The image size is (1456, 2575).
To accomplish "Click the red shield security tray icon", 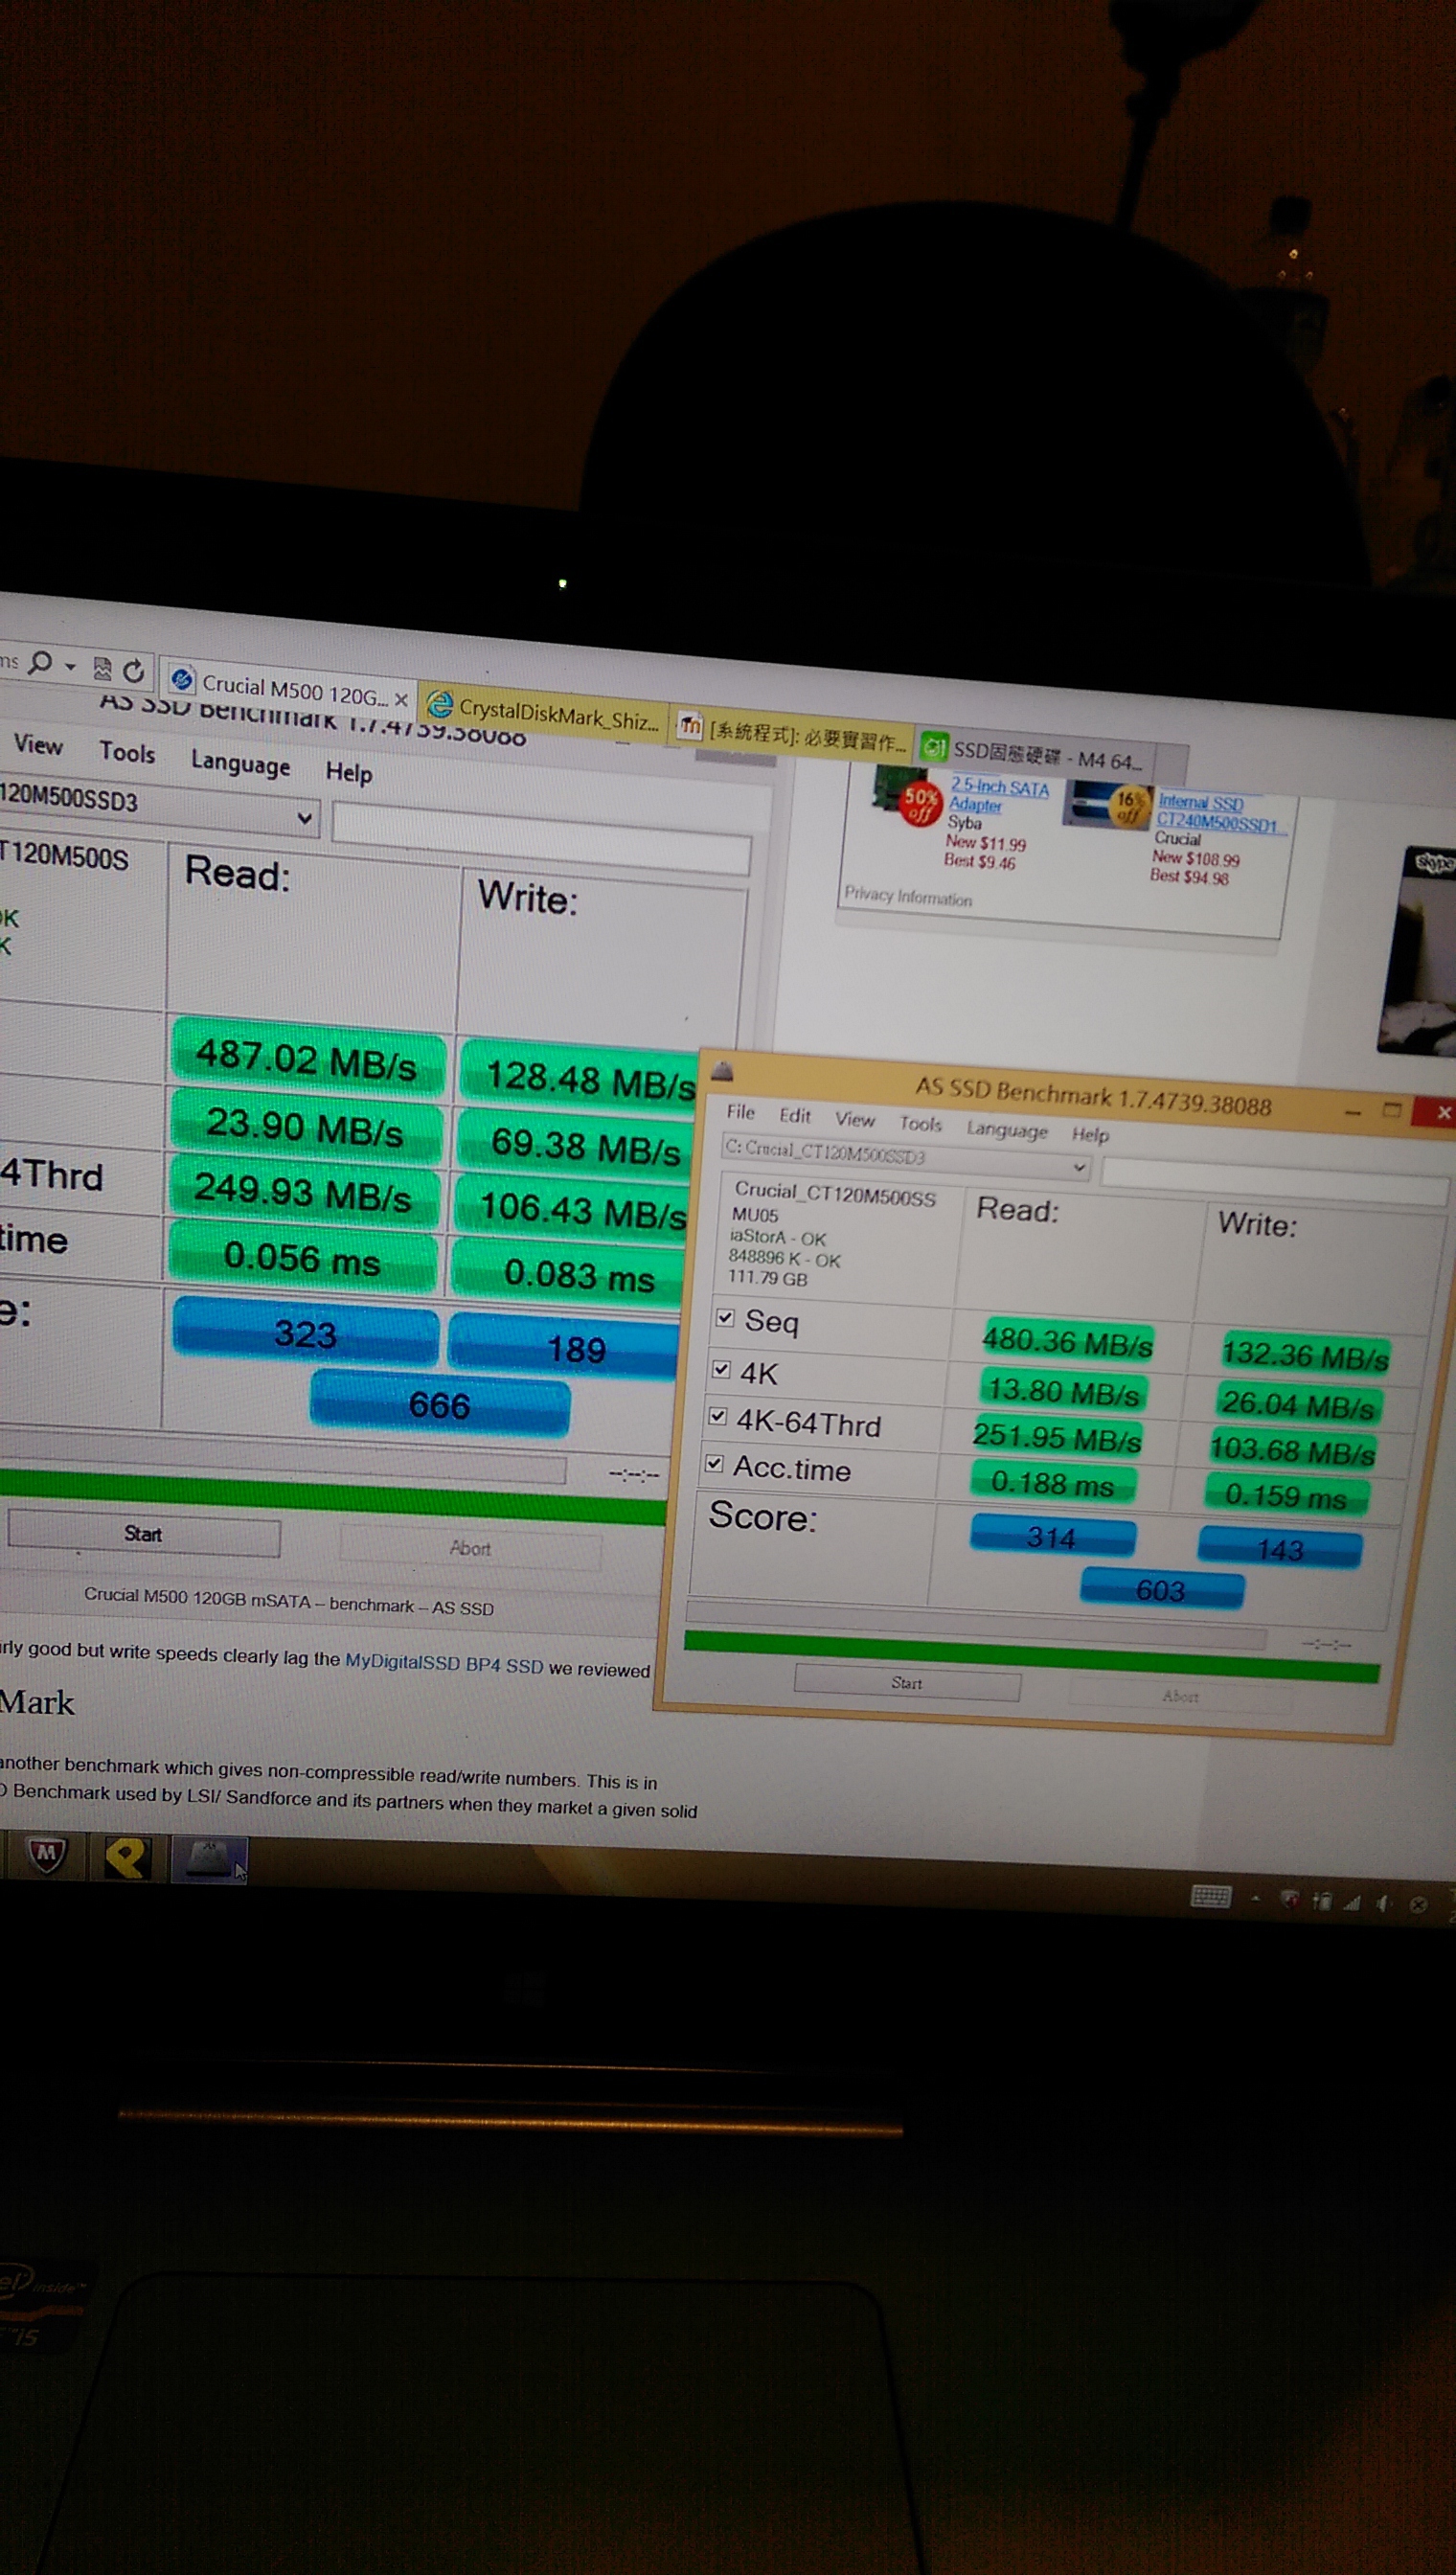I will click(x=1290, y=1899).
